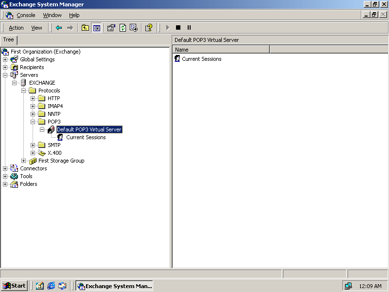Collapse the Servers tree node
389x292 pixels.
click(x=5, y=75)
